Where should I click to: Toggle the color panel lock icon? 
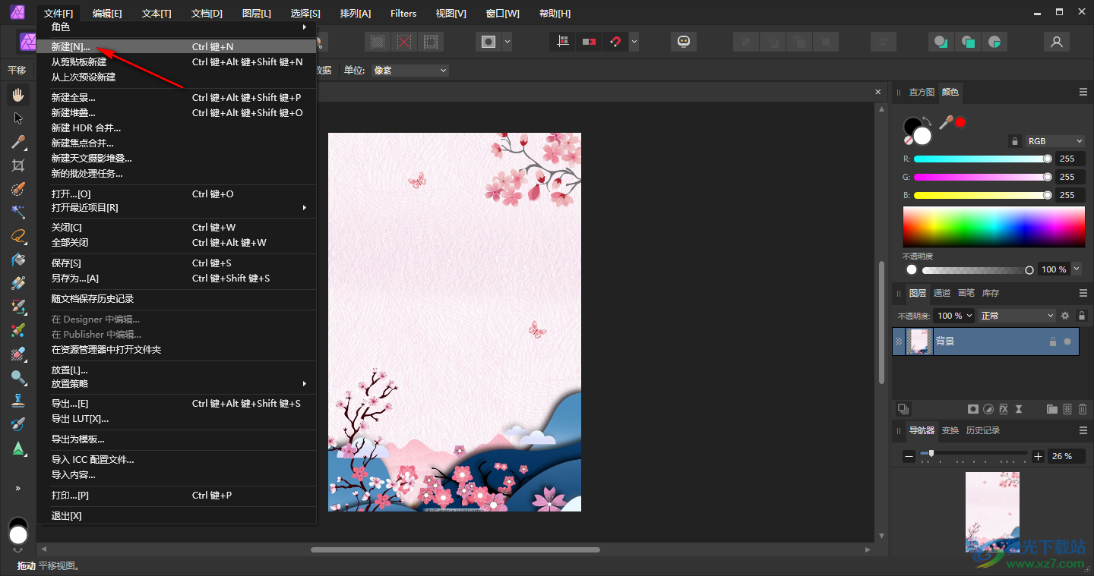[1015, 141]
